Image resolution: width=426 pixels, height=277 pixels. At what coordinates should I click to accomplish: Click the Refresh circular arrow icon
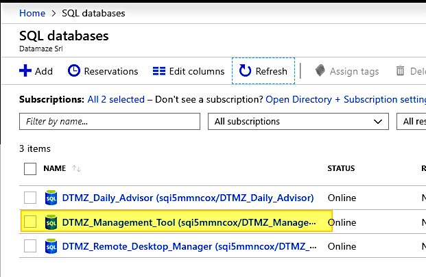(245, 70)
